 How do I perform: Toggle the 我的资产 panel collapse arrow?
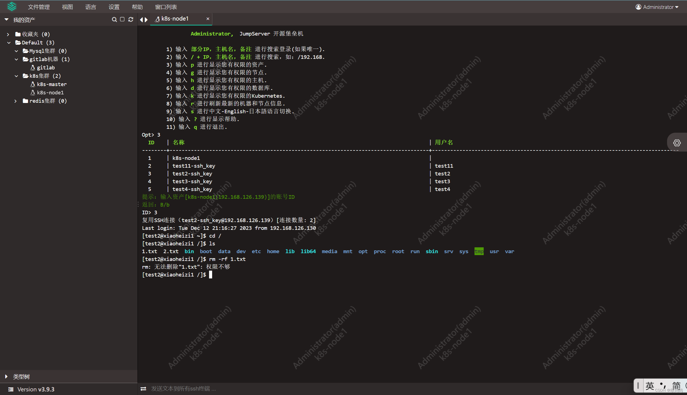point(6,20)
